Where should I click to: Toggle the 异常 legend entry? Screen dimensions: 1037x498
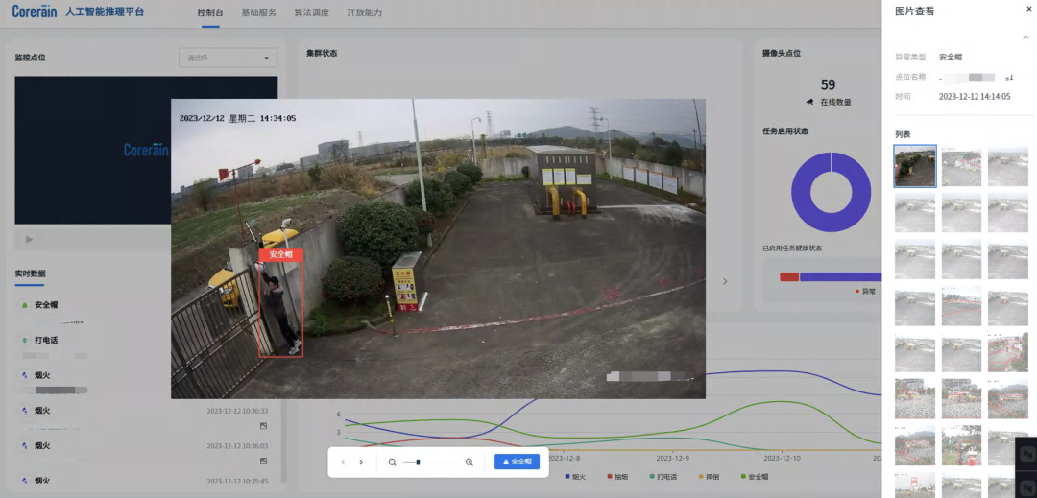point(865,291)
